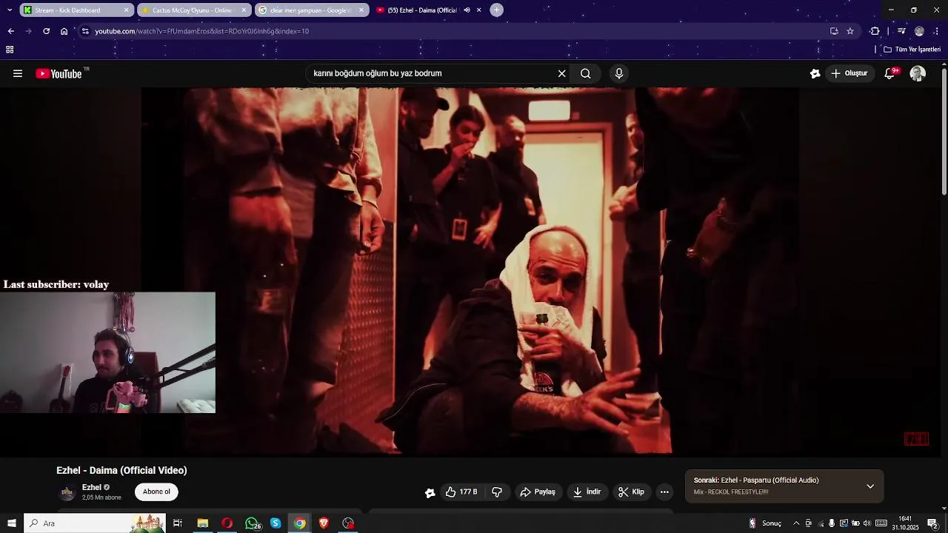This screenshot has width=948, height=533.
Task: Click the sparkle icon beside Oluştur
Action: coord(815,73)
